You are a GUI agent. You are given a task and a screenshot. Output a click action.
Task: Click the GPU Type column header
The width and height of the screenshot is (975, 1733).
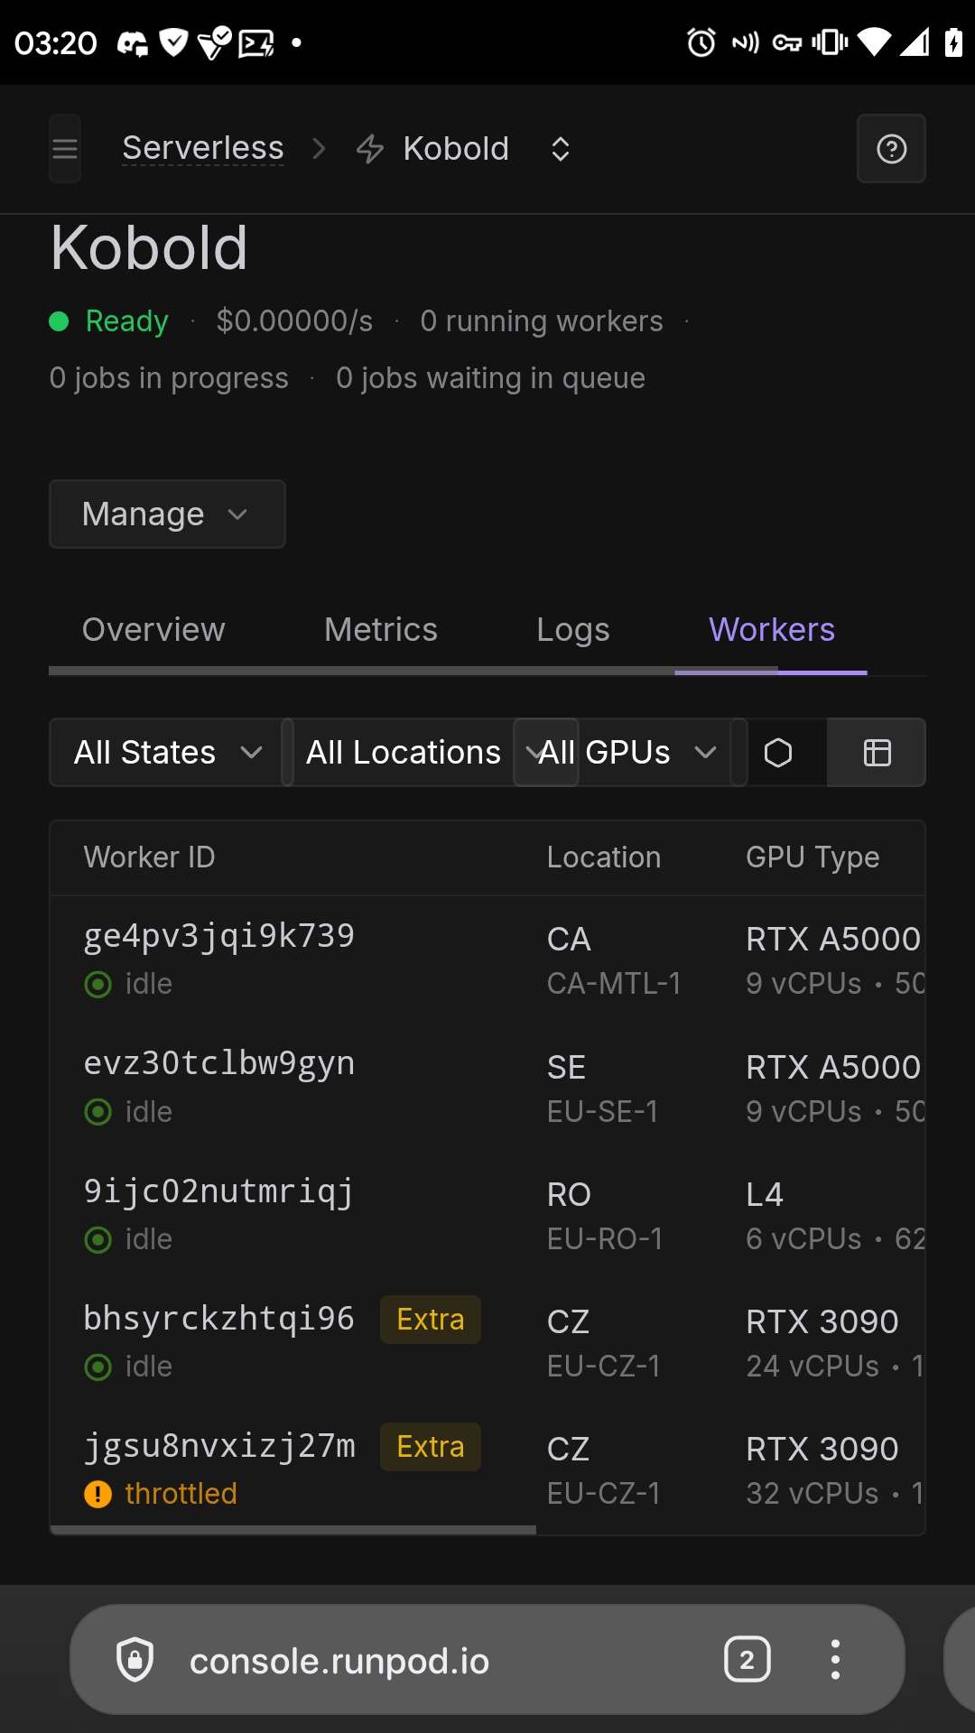(812, 857)
